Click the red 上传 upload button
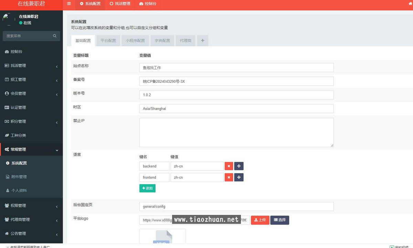 click(260, 220)
